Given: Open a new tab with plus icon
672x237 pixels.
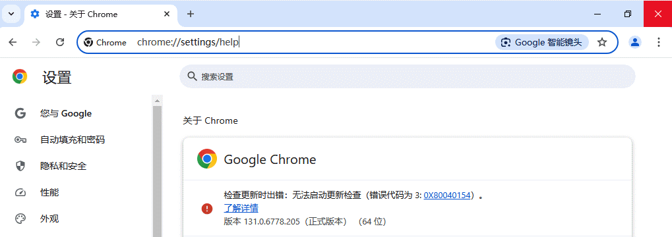Looking at the screenshot, I should pos(191,14).
